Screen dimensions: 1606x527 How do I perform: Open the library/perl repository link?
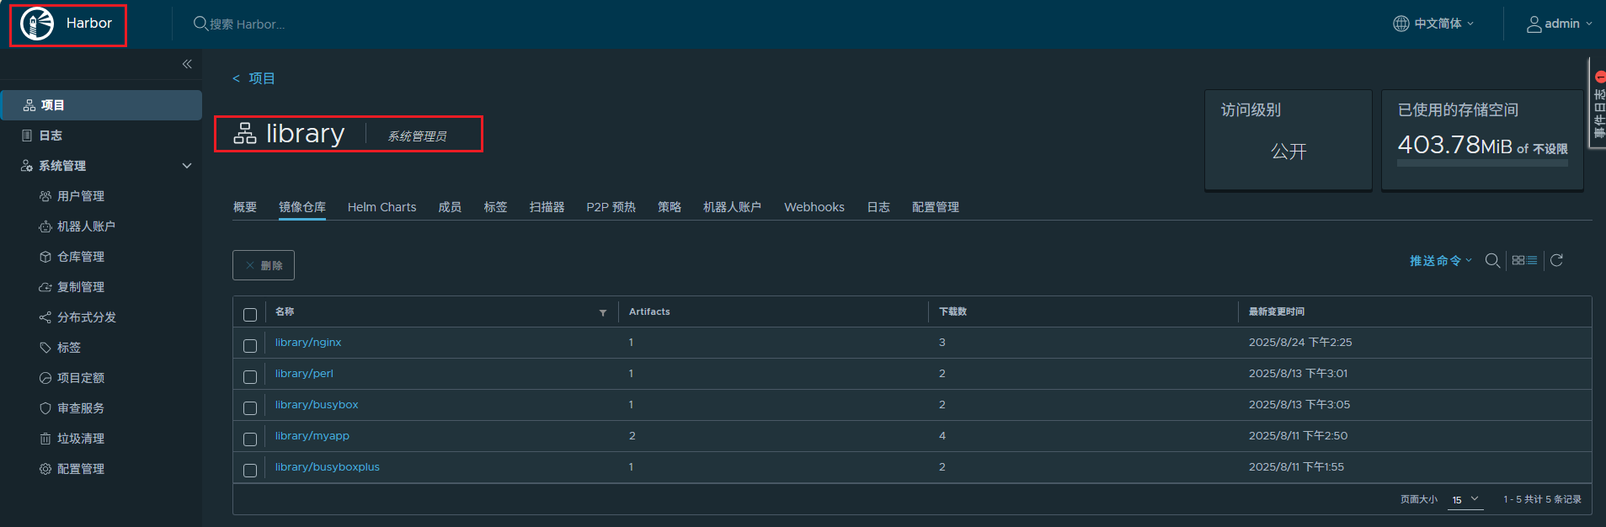pyautogui.click(x=304, y=374)
